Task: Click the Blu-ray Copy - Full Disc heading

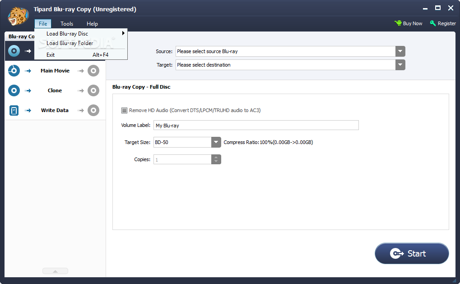Action: 141,87
